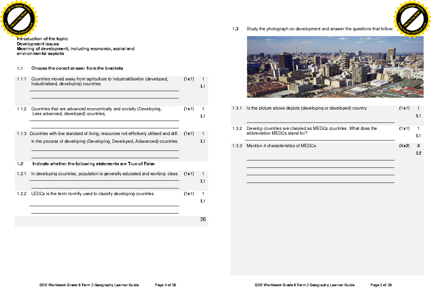Click 'abbreviation MEDCs stand for?' line
431x305 pixels.
click(277, 133)
